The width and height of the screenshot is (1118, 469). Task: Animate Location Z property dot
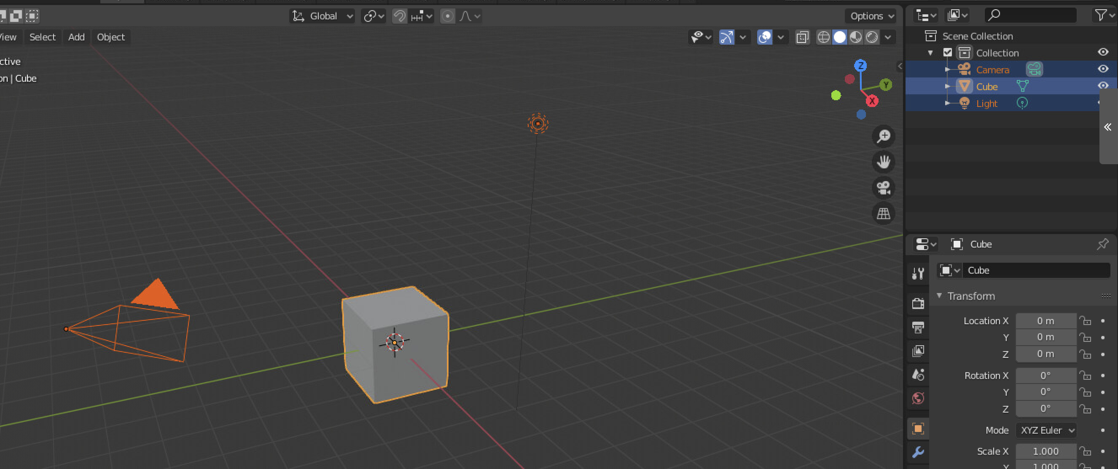[x=1103, y=354]
